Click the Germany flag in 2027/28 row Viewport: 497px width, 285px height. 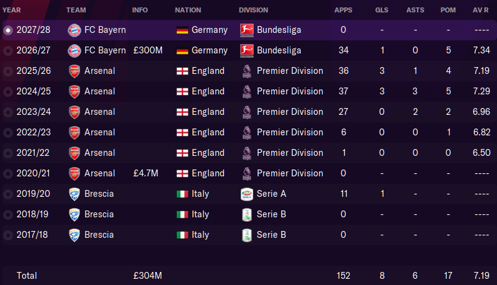182,30
